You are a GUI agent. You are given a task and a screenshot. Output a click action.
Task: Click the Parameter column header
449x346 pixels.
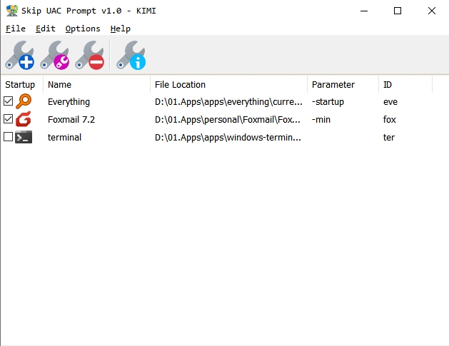[x=343, y=85]
